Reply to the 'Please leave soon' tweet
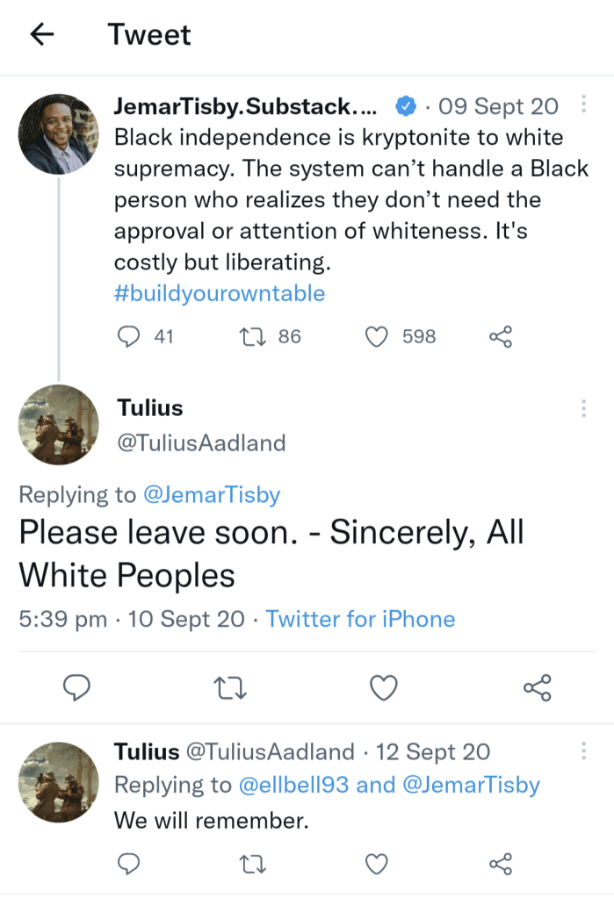 coord(78,688)
